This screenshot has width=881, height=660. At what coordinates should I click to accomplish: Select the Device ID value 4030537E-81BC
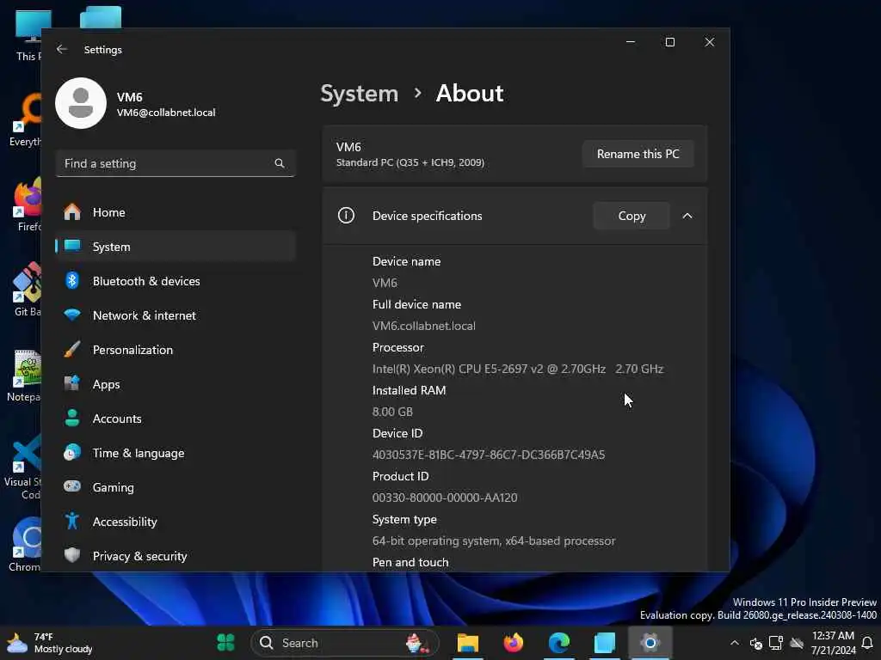point(489,455)
